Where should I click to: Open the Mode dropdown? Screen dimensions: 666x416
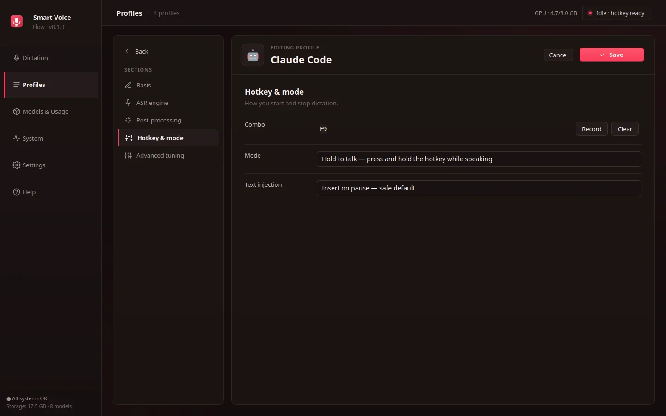pos(479,159)
